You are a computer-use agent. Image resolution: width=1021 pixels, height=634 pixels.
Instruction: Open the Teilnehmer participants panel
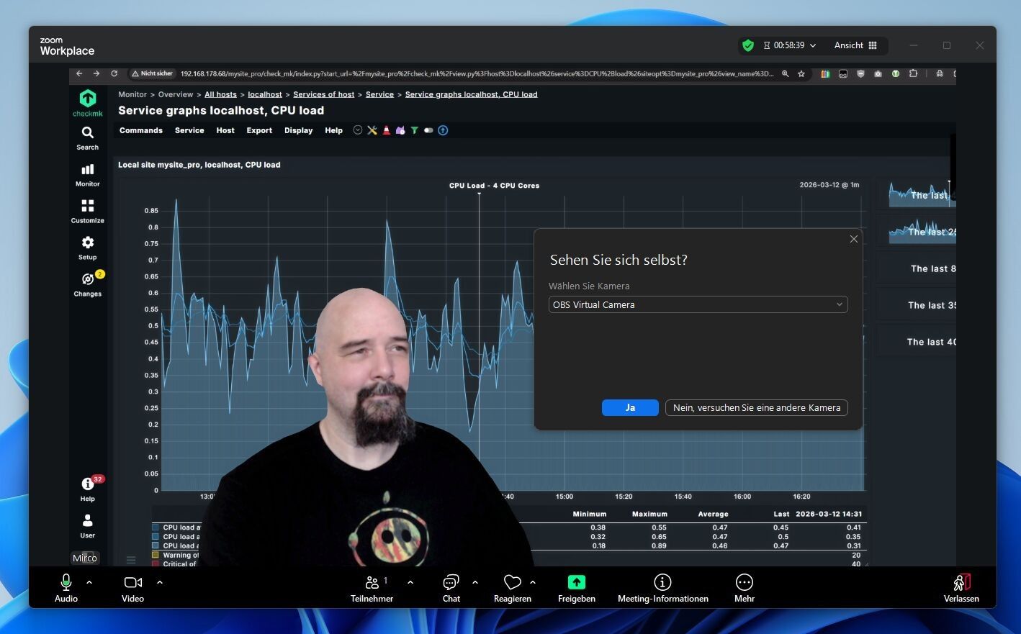click(x=372, y=582)
